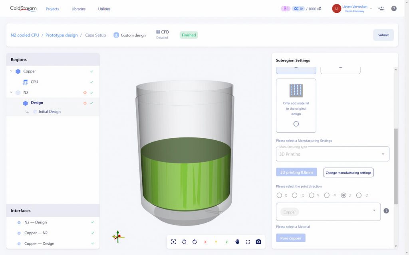Click the Subregion Settings scrollbar thumb
Viewport: 409px width, 255px height.
pos(396,166)
